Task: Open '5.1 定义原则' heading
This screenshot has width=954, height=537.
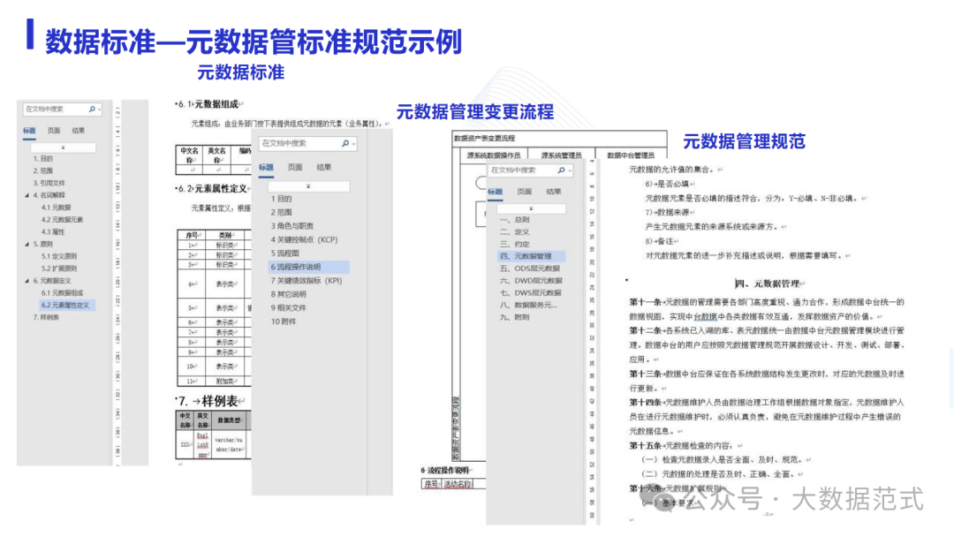Action: click(59, 256)
